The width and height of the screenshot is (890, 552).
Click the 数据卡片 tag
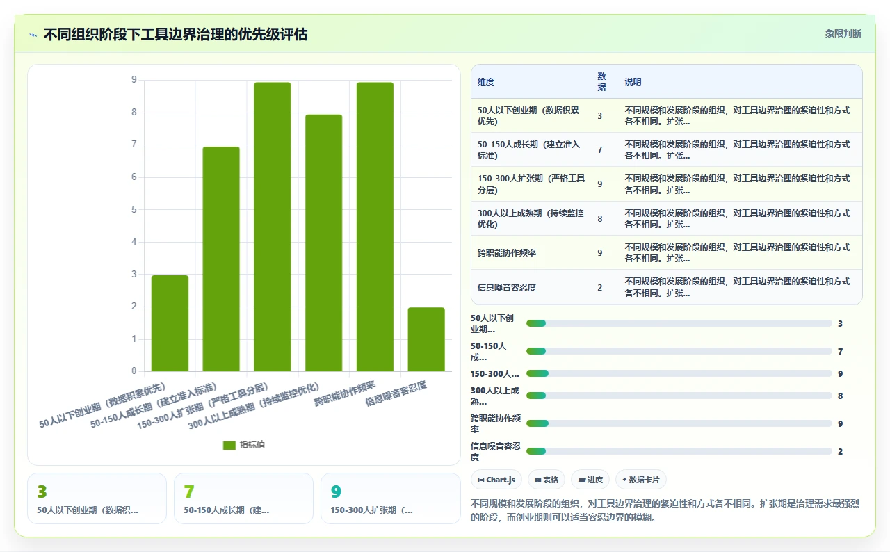641,480
